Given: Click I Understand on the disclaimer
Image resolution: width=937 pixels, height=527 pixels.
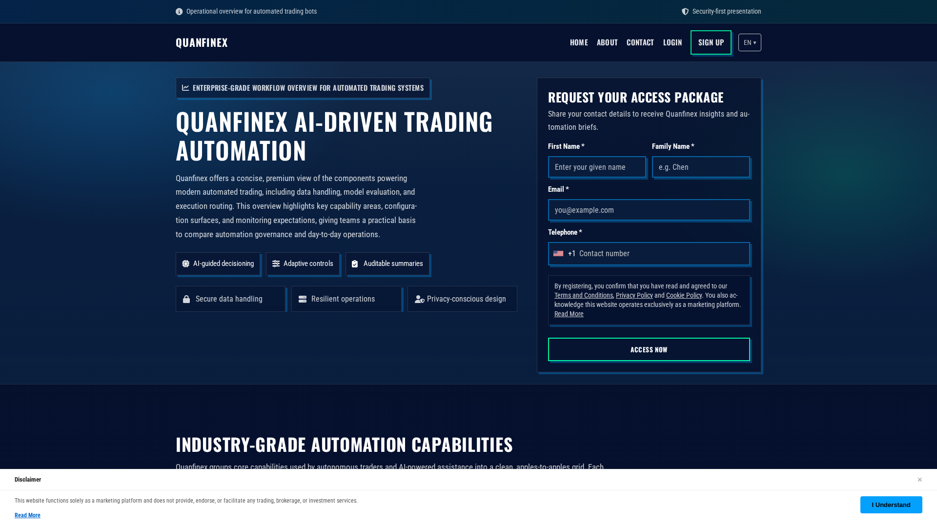Looking at the screenshot, I should [891, 505].
